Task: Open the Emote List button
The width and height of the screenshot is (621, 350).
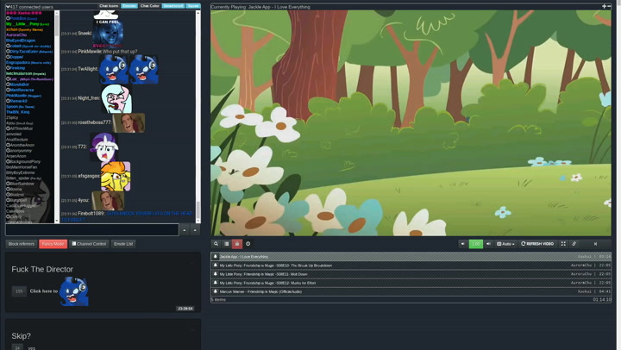Action: pyautogui.click(x=123, y=244)
